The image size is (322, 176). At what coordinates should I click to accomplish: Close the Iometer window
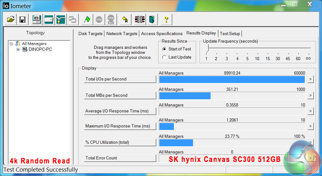coord(310,4)
